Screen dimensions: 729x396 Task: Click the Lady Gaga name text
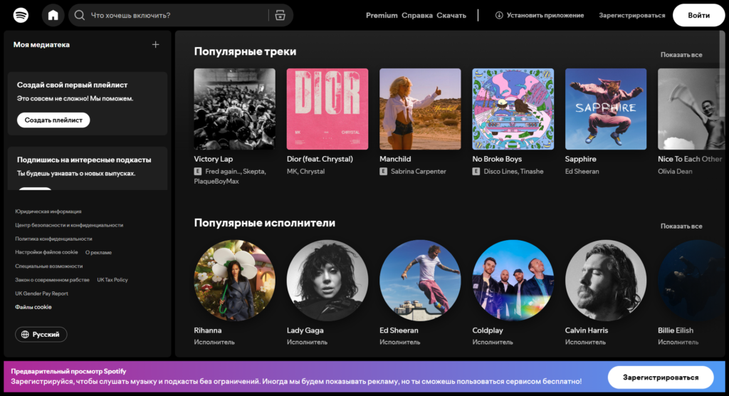tap(305, 330)
